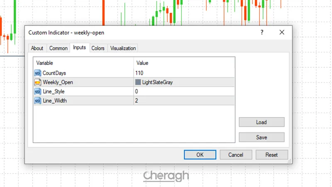Click the question mark help icon

(x=262, y=32)
